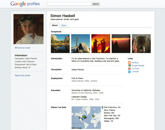
Task: Click the search text field
Action: pyautogui.click(x=70, y=4)
